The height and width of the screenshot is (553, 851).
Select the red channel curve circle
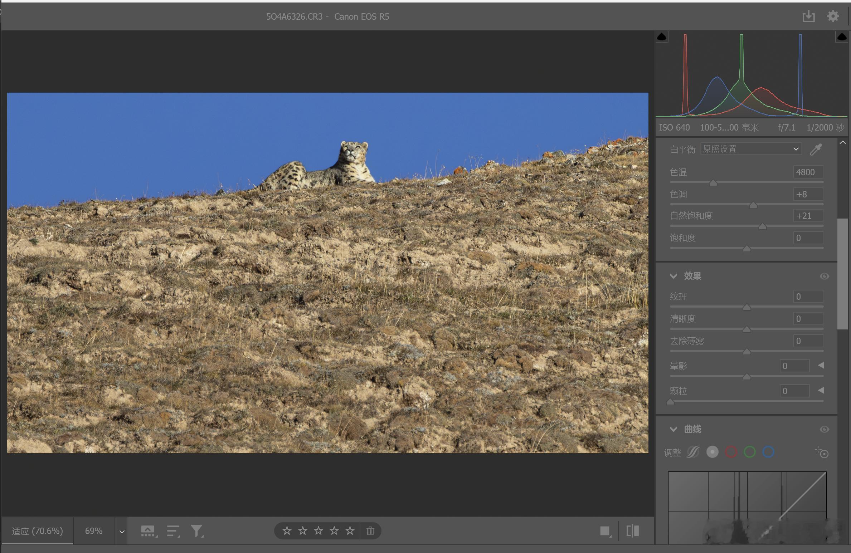[x=731, y=452]
